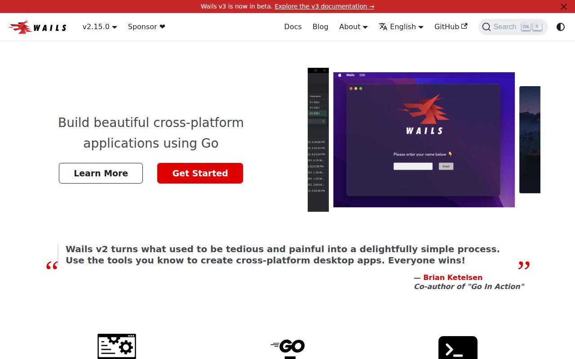The height and width of the screenshot is (359, 575).
Task: Open Brian Ketelsen author link
Action: 453,277
